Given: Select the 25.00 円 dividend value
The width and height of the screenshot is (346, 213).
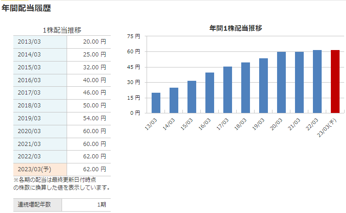Looking at the screenshot, I should tap(95, 55).
